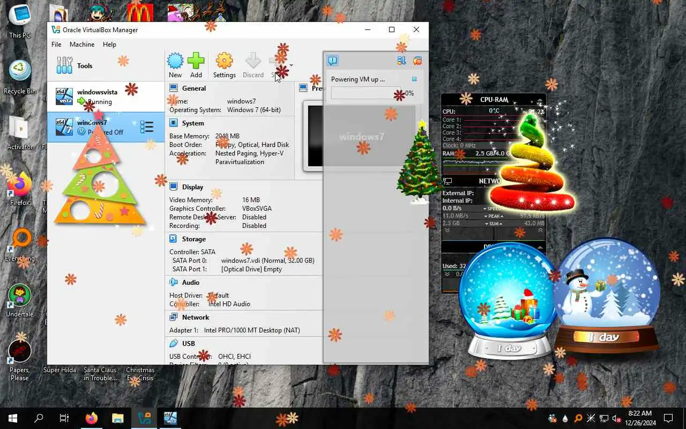Collapse network gadget right double chevron
This screenshot has height=429, width=686.
pos(540,231)
